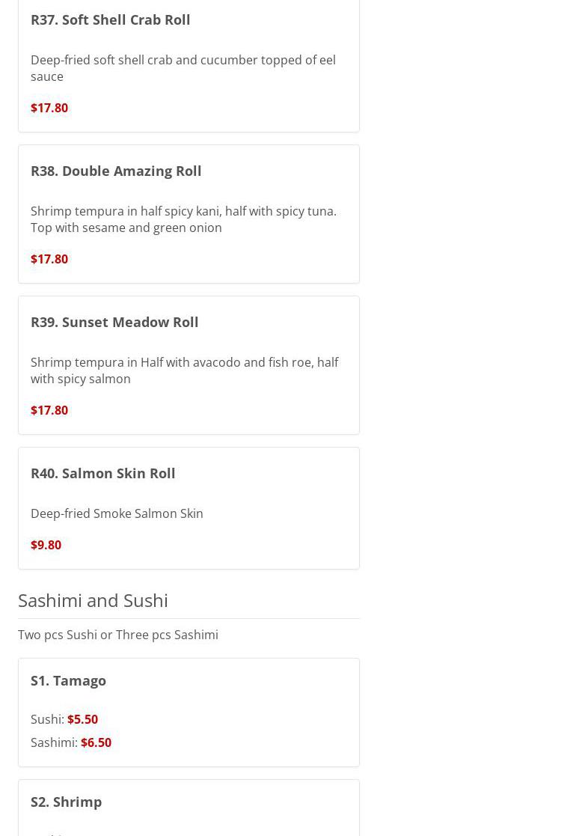
Task: Click the Tamago Sashimi label
Action: [54, 742]
